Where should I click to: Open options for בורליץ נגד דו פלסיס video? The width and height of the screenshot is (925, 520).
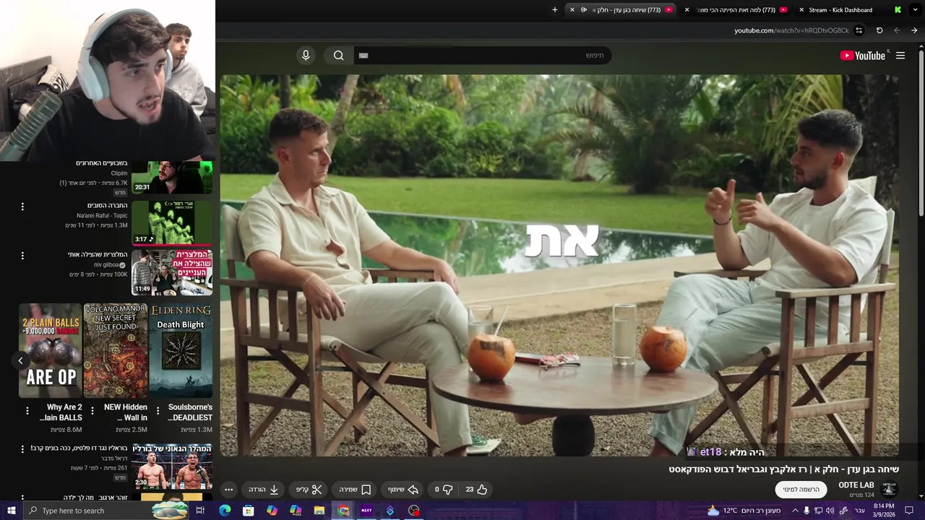tap(22, 449)
